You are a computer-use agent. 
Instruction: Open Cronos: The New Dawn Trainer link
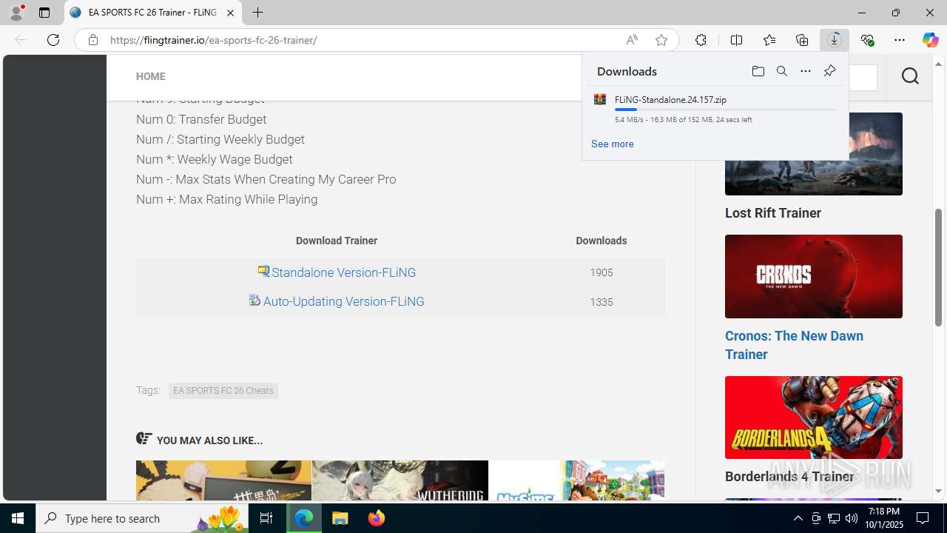794,345
